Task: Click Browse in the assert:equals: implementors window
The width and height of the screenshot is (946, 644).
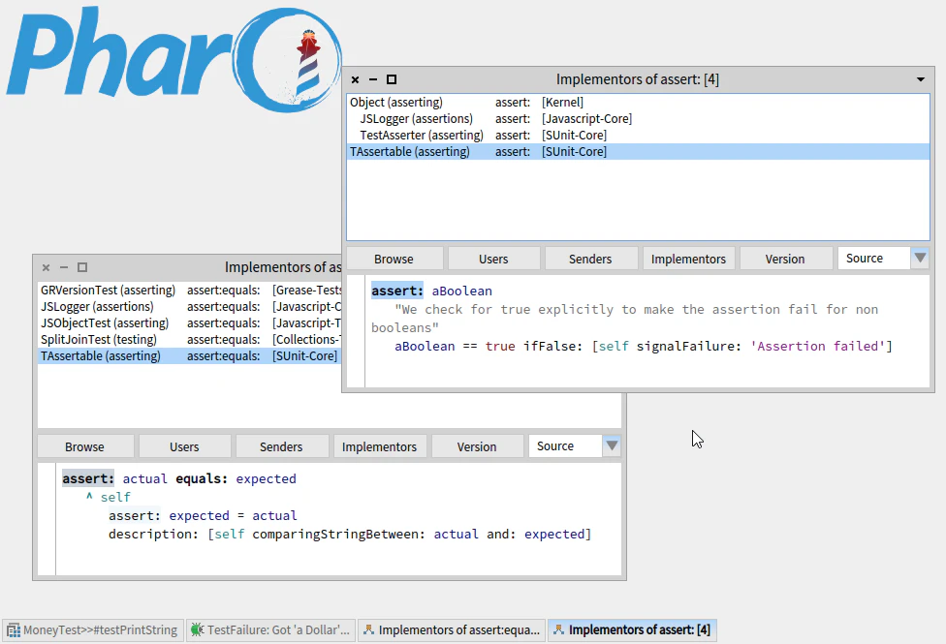Action: pos(84,446)
